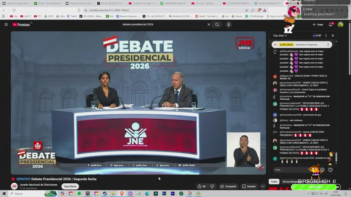The width and height of the screenshot is (351, 197).
Task: Open Premiere Pro from the taskbar
Action: (173, 193)
